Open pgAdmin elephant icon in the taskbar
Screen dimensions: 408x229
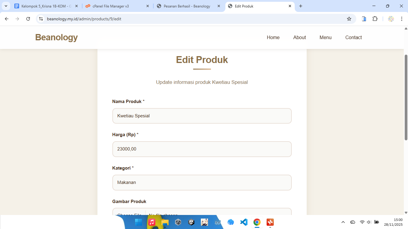click(231, 222)
